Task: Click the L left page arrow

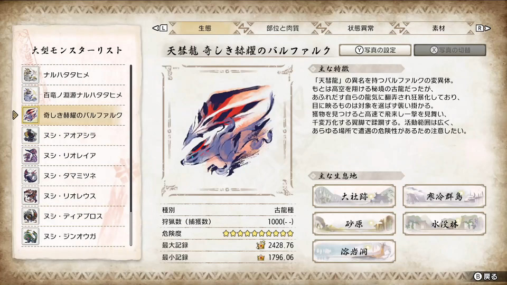Action: tap(160, 28)
